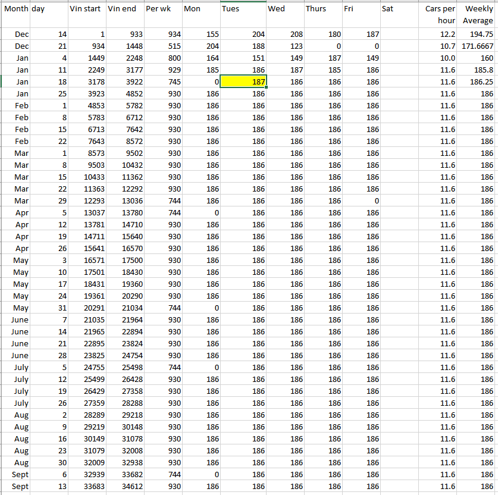
Task: Click the Cars per hour cell showing 10.7
Action: (x=439, y=46)
